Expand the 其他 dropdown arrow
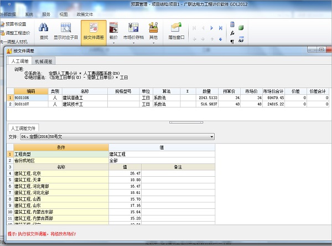 tap(153, 43)
